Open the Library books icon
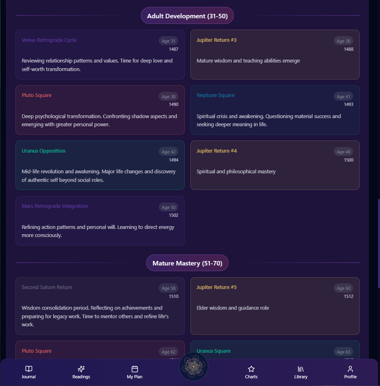 pos(301,369)
